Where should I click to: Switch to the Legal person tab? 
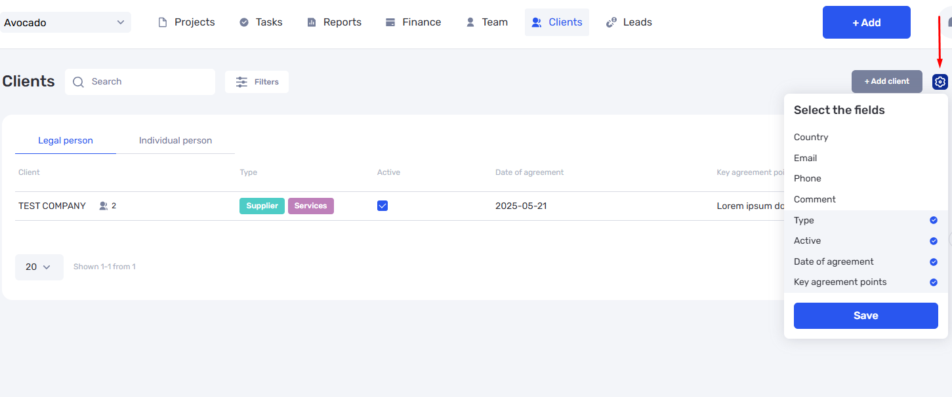(66, 141)
